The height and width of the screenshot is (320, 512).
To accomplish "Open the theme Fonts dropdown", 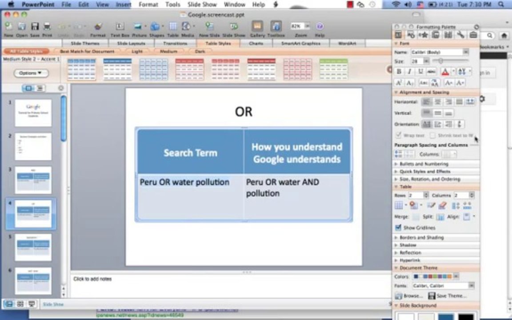I will point(471,285).
